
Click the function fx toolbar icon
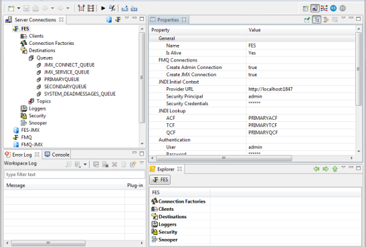112,9
